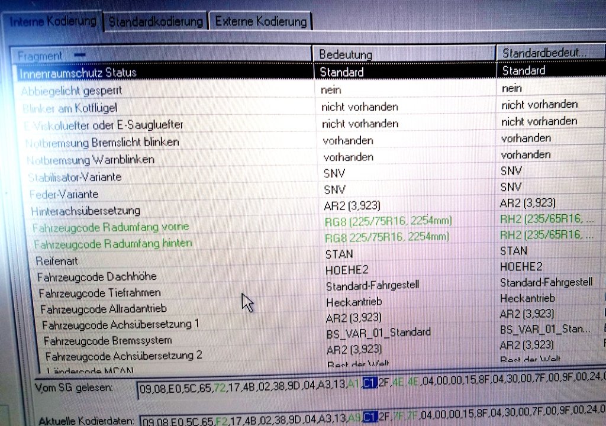Open the STAN value of Reifenart
The height and width of the screenshot is (426, 606).
339,254
